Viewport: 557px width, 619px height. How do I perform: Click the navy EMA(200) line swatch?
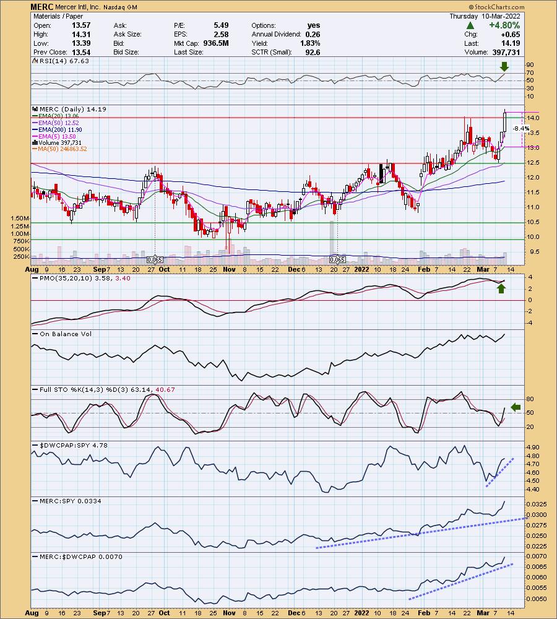[x=35, y=129]
